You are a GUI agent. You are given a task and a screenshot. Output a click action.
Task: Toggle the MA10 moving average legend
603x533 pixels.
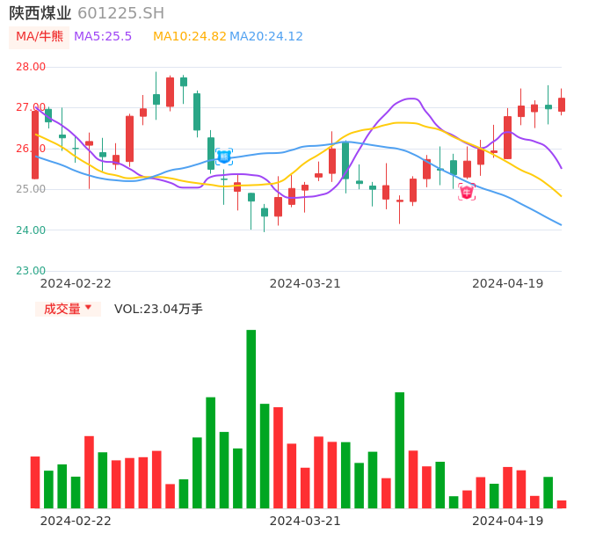(189, 36)
